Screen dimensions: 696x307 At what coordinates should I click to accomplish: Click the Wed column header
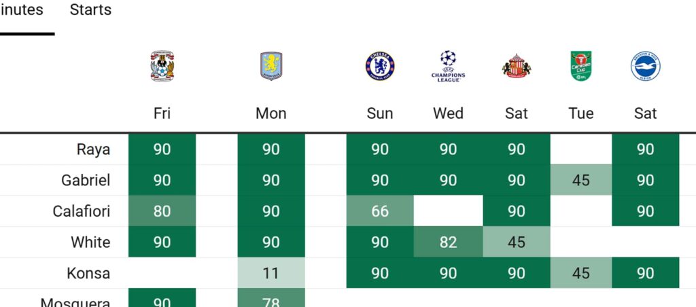[x=449, y=113]
